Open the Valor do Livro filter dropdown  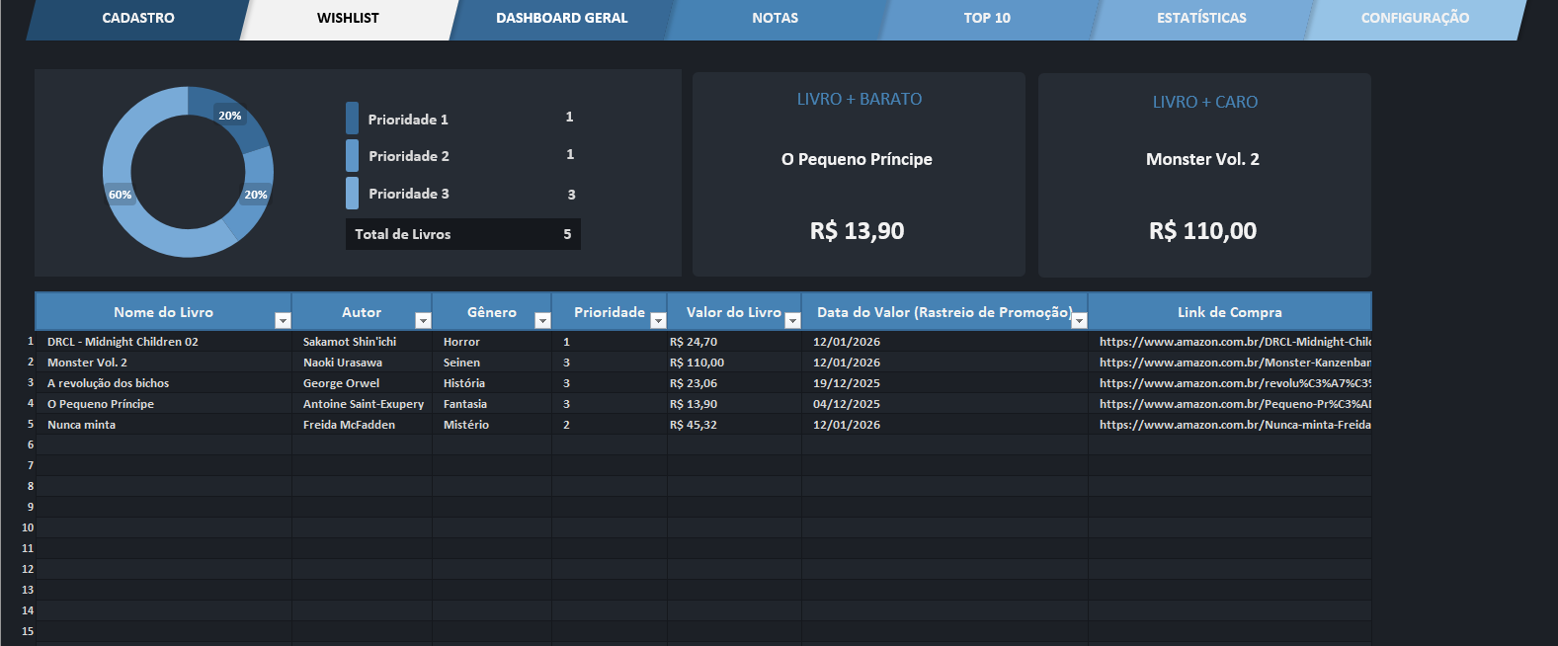pyautogui.click(x=792, y=320)
